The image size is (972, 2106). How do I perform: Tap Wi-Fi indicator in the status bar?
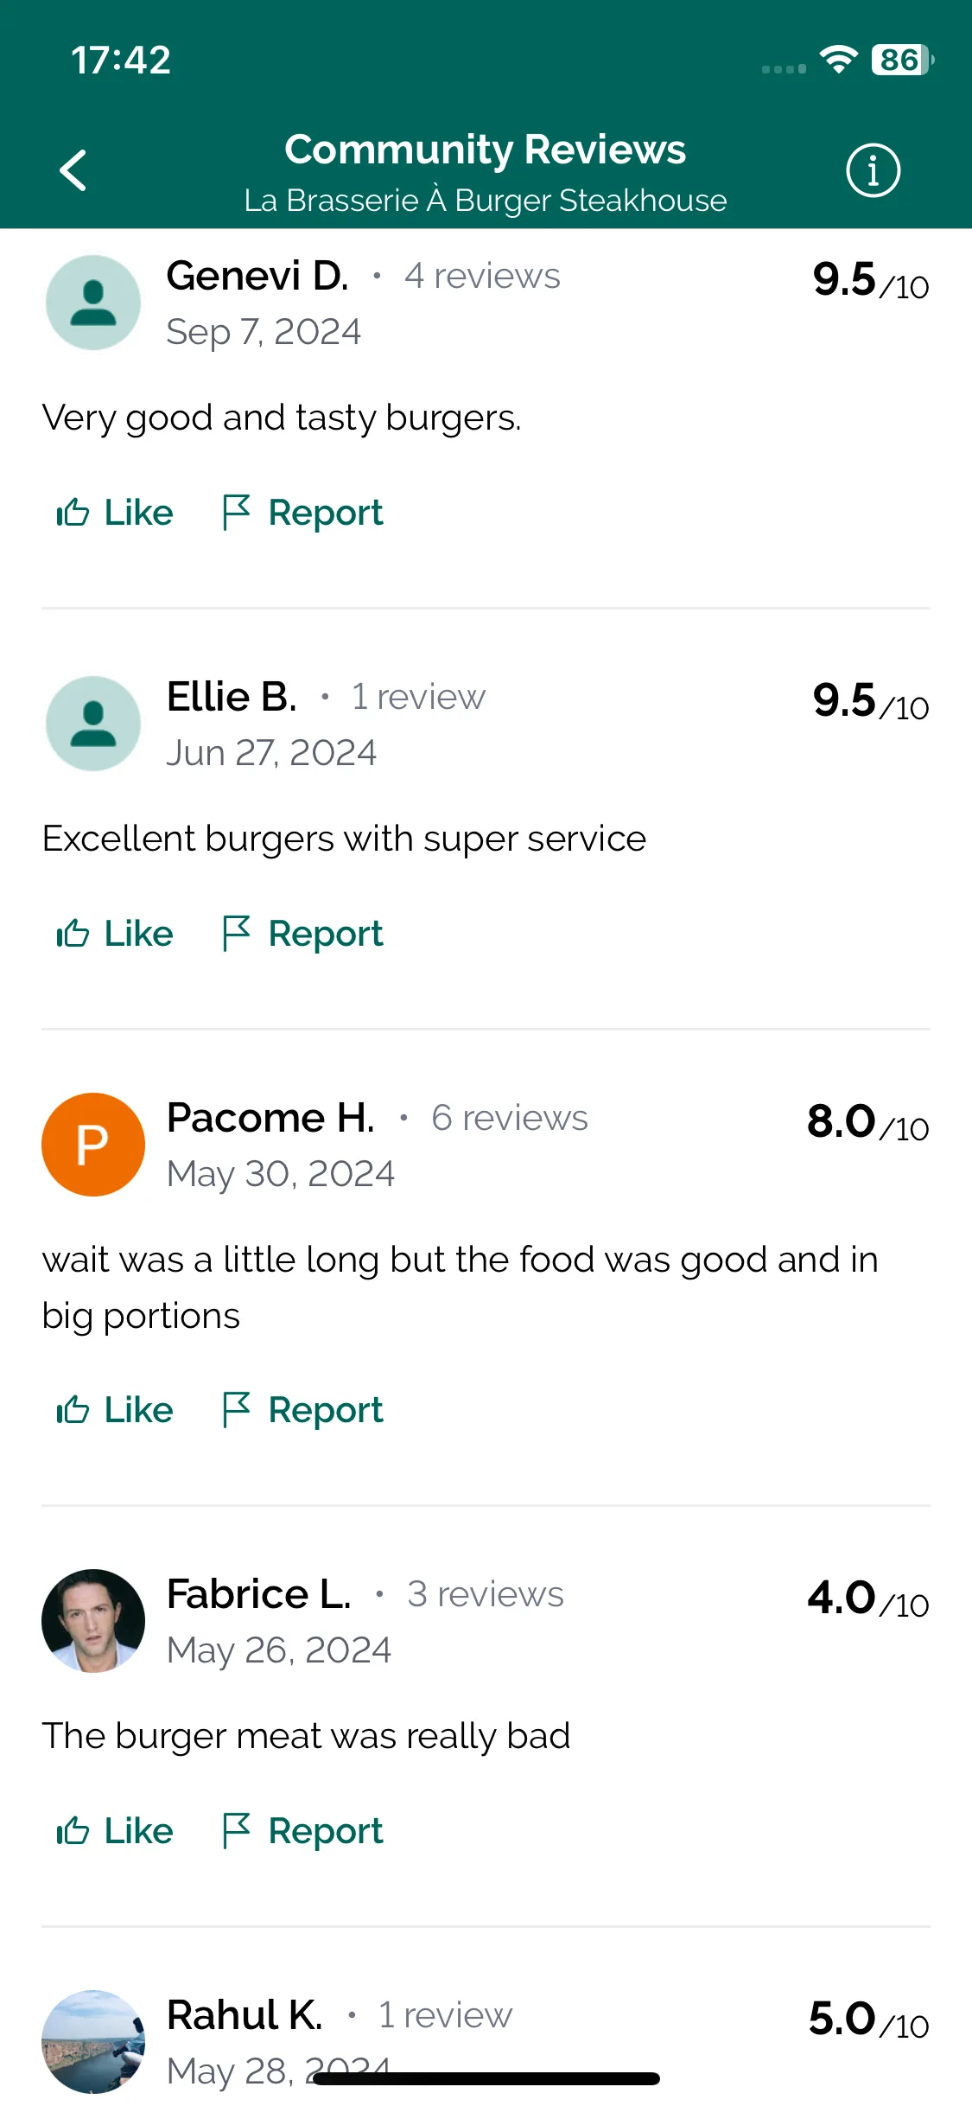click(838, 60)
